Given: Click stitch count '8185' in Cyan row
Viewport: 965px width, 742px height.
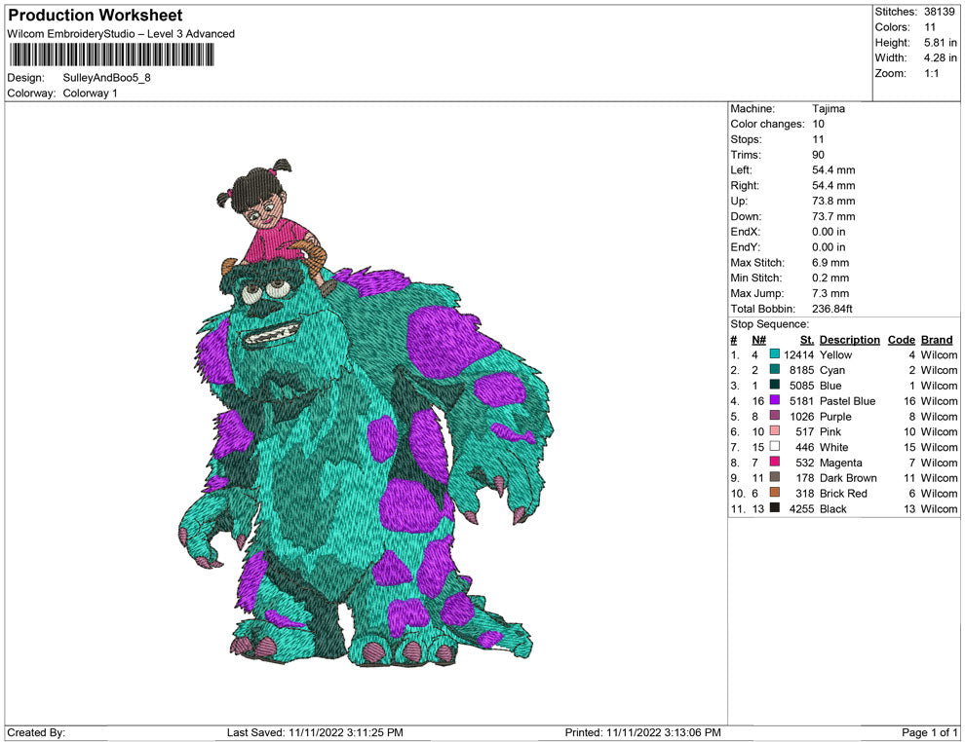Looking at the screenshot, I should (802, 370).
